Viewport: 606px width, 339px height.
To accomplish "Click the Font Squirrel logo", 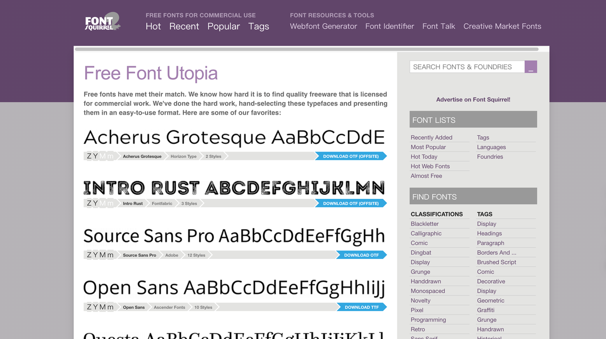I will tap(103, 22).
